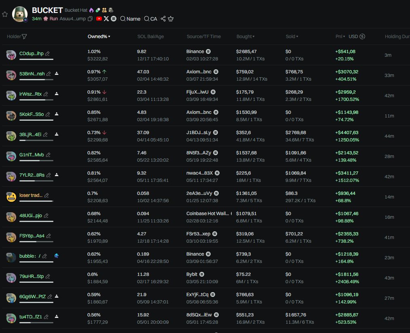Click the holding bar under 7YLR2...8Rs

[36, 181]
